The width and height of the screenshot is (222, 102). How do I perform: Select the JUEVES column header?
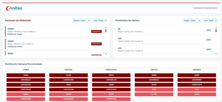tap(154, 70)
